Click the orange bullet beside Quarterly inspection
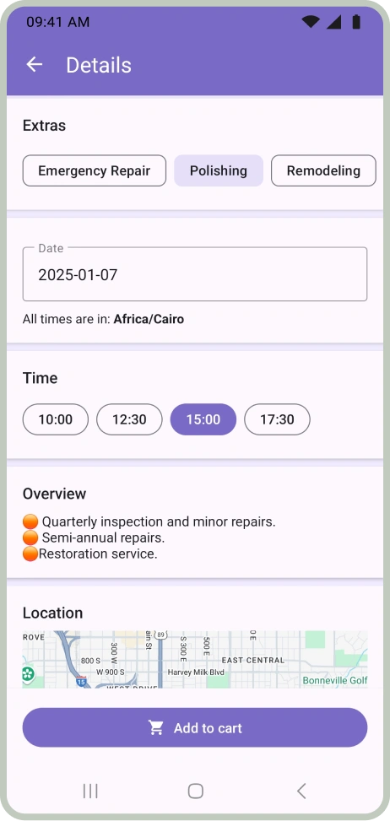 [30, 521]
